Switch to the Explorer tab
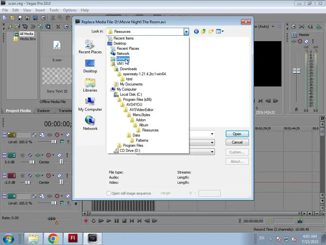This screenshot has height=245, width=326. [43, 111]
